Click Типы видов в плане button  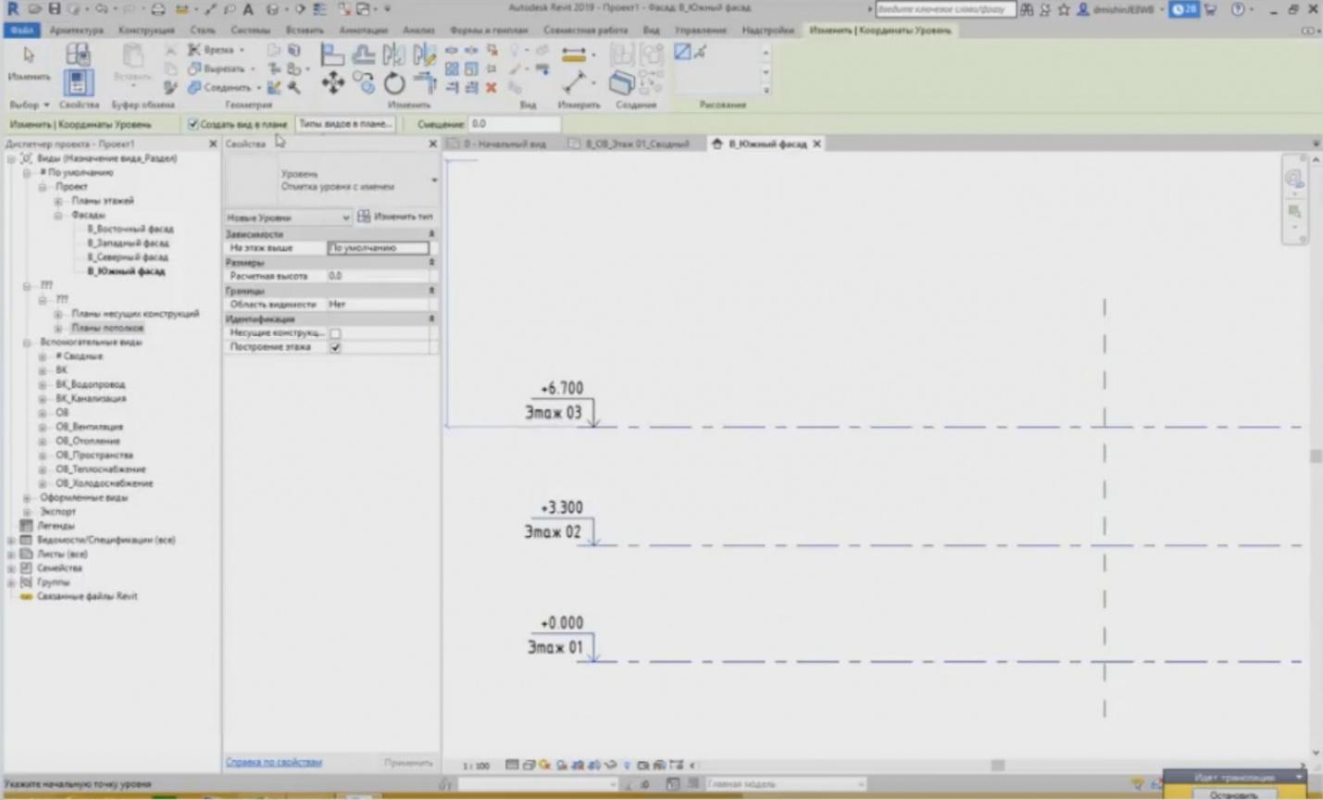pyautogui.click(x=345, y=124)
